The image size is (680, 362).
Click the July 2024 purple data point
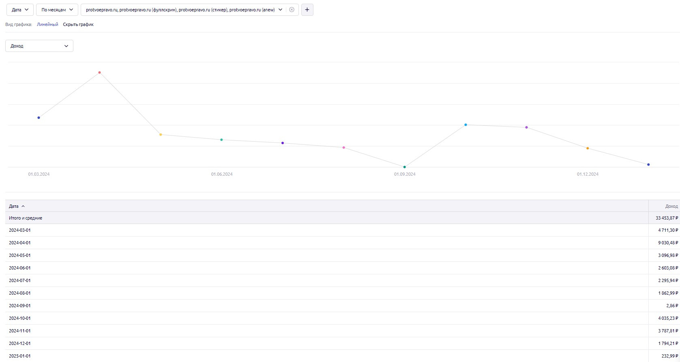click(283, 143)
